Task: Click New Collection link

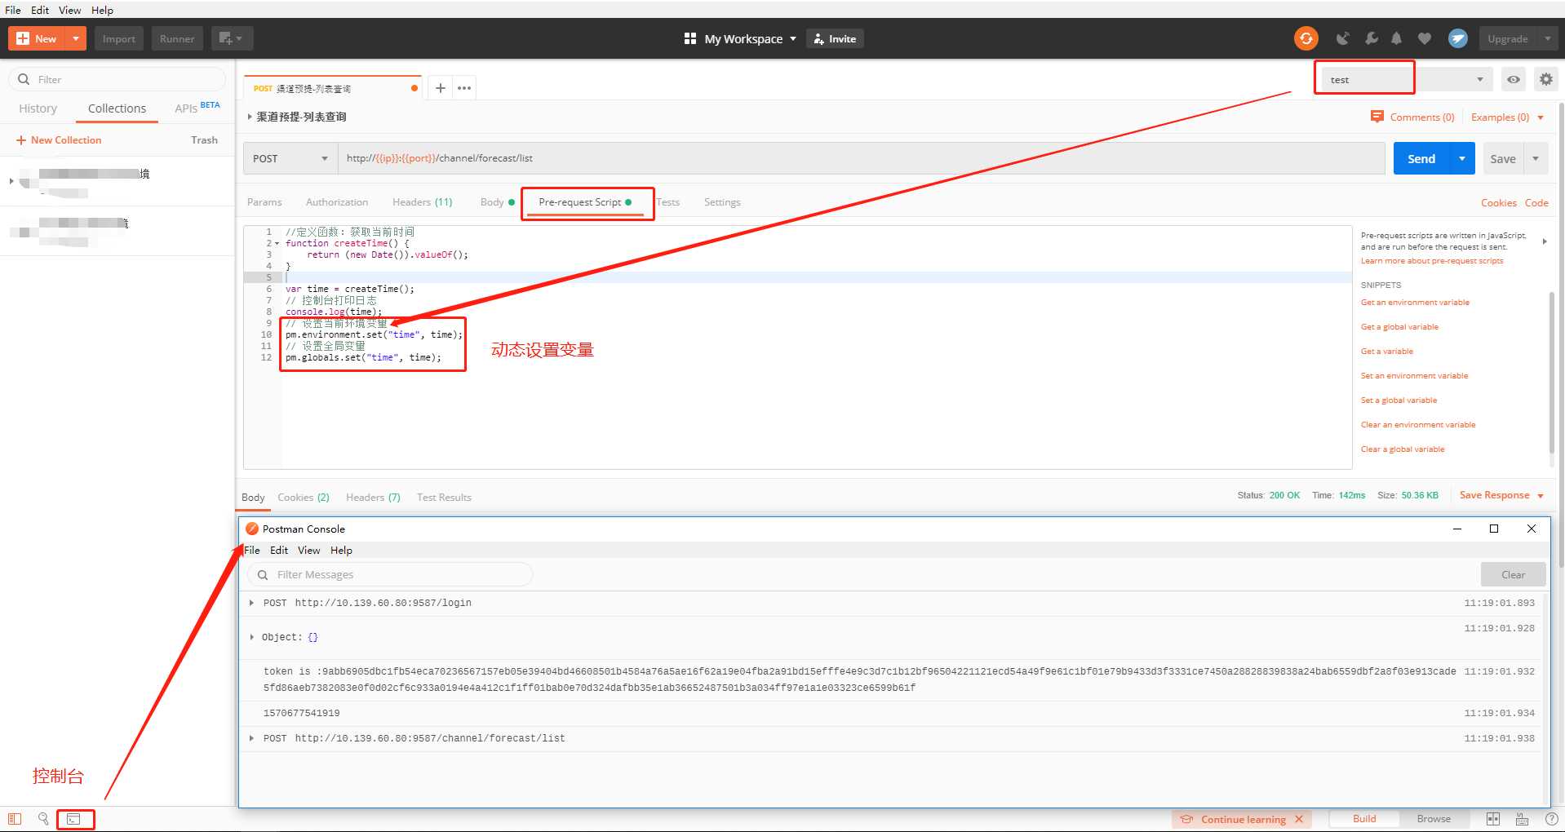Action: tap(59, 140)
